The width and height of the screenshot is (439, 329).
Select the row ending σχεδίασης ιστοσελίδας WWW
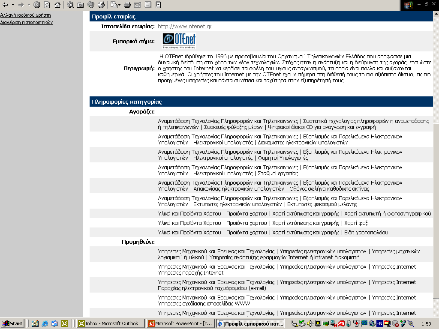pos(261,300)
